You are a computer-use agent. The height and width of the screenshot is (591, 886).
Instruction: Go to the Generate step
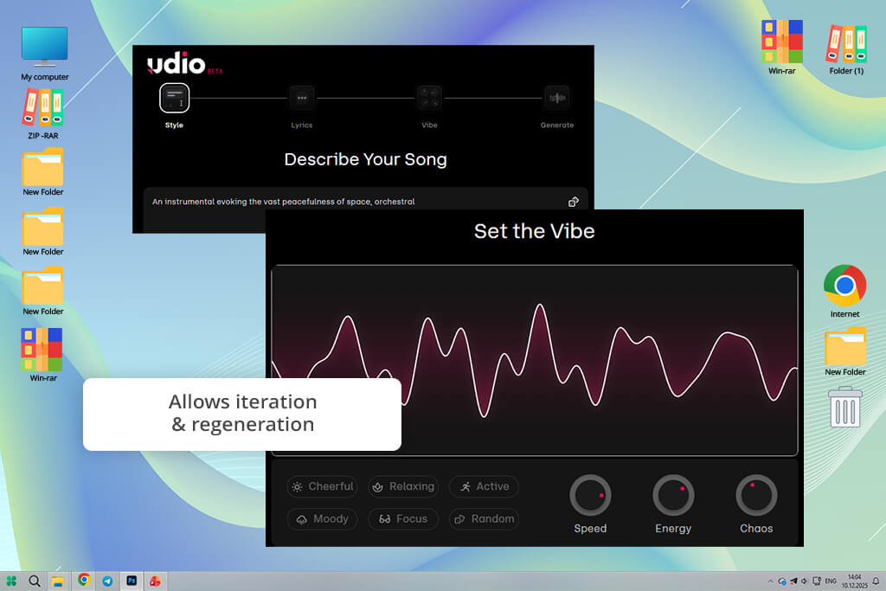pos(557,99)
